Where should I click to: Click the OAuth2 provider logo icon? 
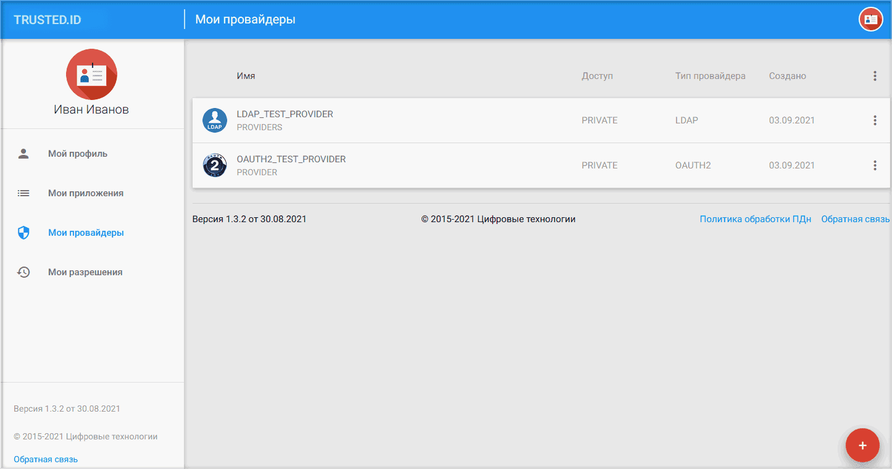[x=215, y=165]
